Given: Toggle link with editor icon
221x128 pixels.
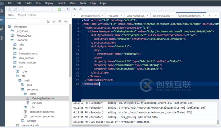Looking at the screenshot, I should pos(54,21).
